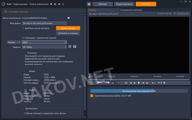The image size is (192, 120).
Task: Open the Очередность экспорта tab
Action: click(x=131, y=10)
